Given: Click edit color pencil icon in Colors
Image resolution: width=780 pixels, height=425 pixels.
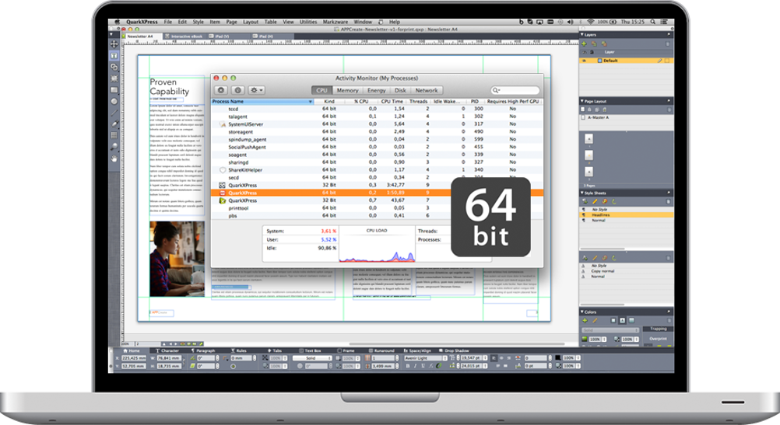Looking at the screenshot, I should pos(595,321).
